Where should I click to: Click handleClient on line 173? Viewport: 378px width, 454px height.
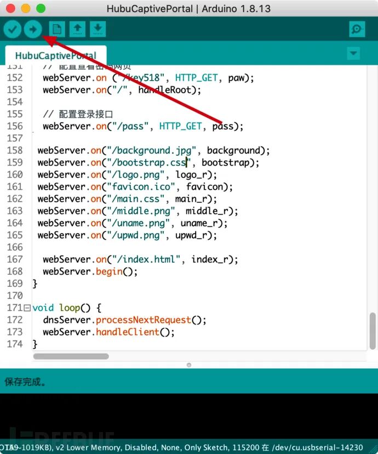click(x=128, y=332)
